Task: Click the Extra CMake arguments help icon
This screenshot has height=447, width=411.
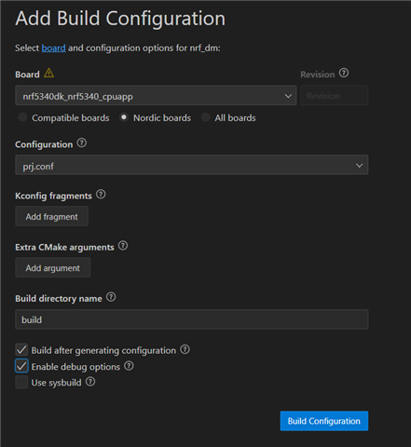Action: click(123, 246)
